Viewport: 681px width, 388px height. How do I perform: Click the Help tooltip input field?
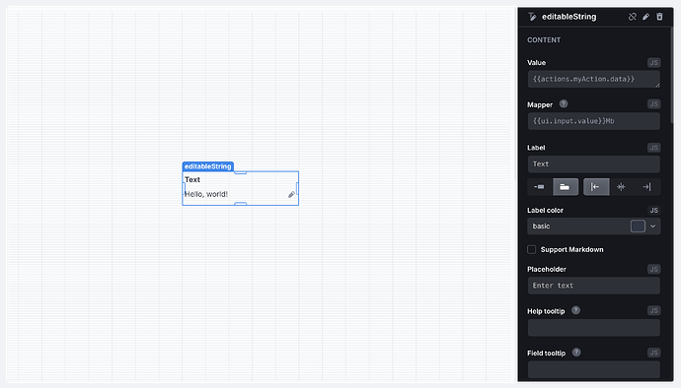594,327
